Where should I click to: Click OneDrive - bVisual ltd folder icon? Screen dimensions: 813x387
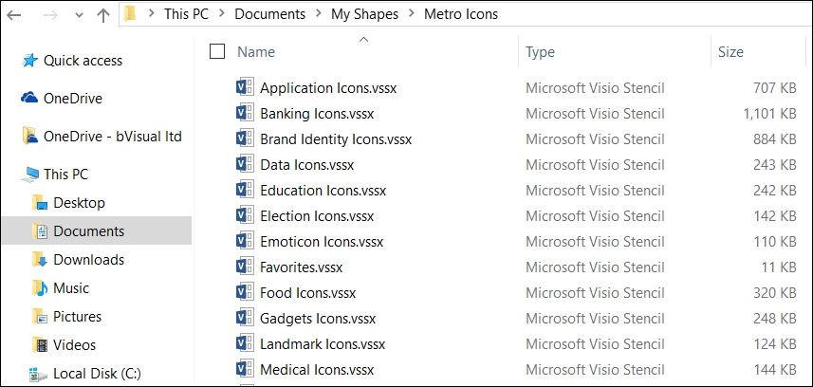(x=29, y=136)
